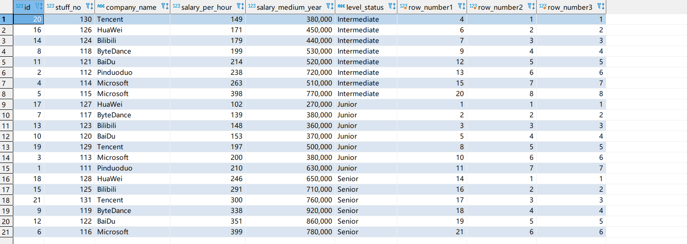Click the Tencent cell in row 1

click(132, 19)
